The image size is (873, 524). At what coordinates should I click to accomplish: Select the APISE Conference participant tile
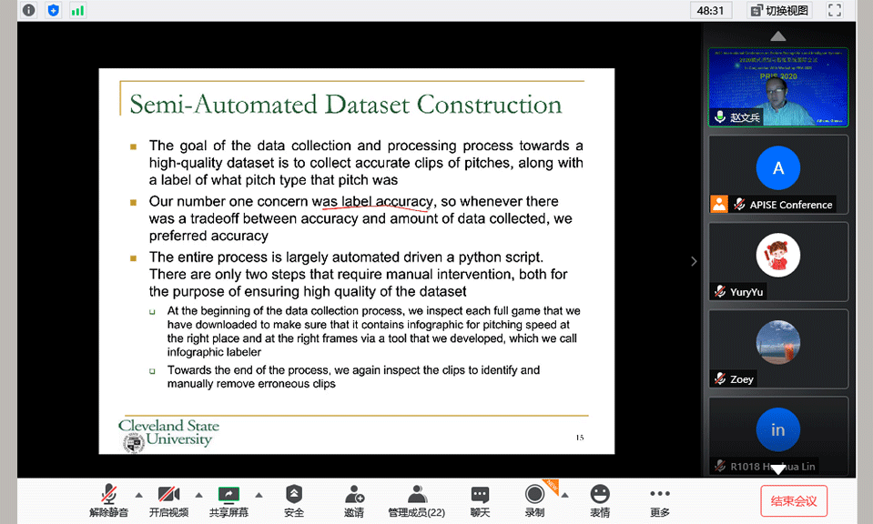click(x=777, y=175)
